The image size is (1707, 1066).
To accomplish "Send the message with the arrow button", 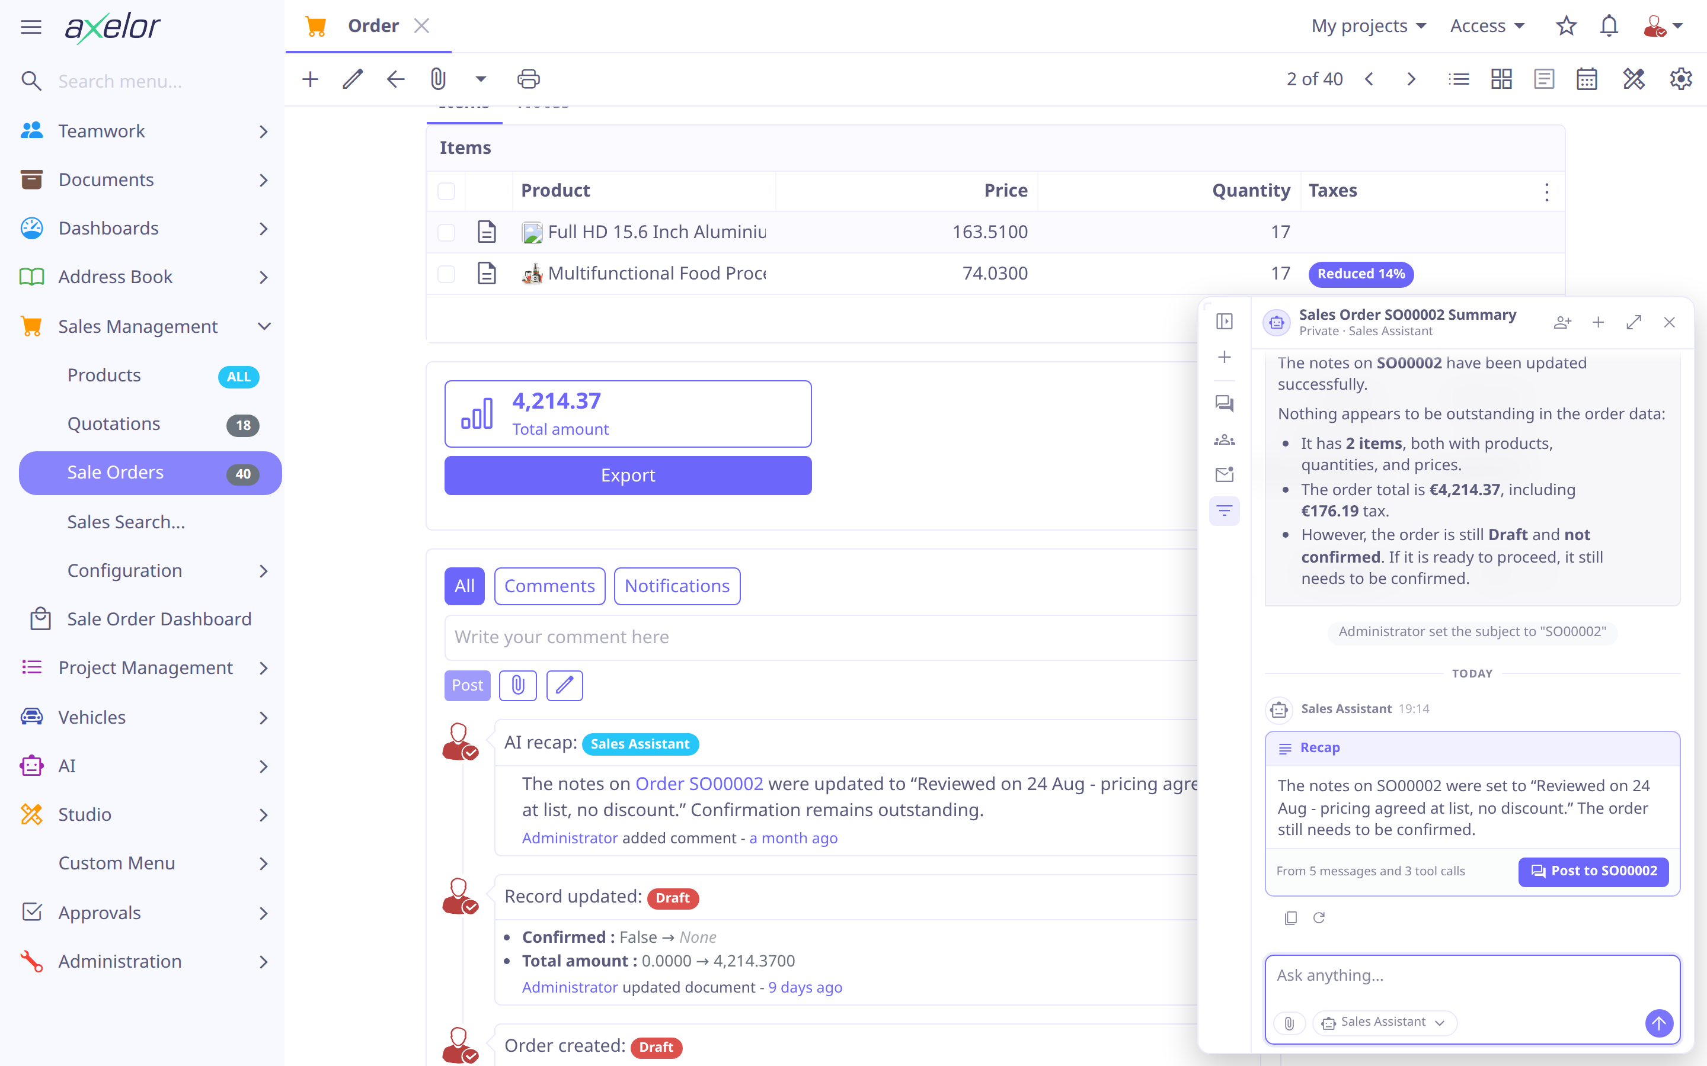I will [x=1659, y=1022].
